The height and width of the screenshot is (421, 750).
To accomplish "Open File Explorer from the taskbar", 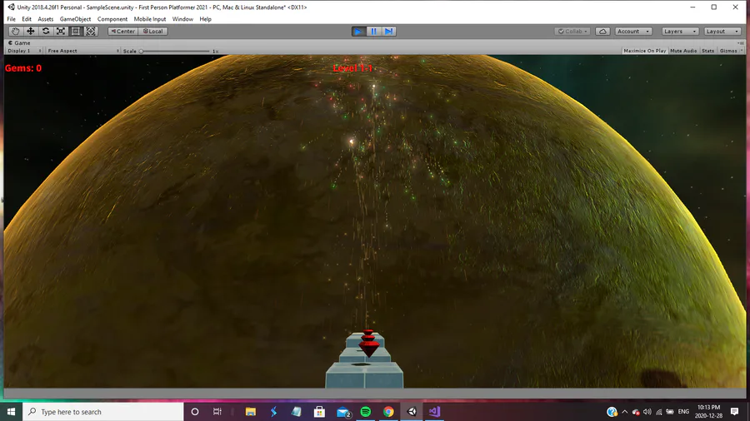I will point(251,412).
